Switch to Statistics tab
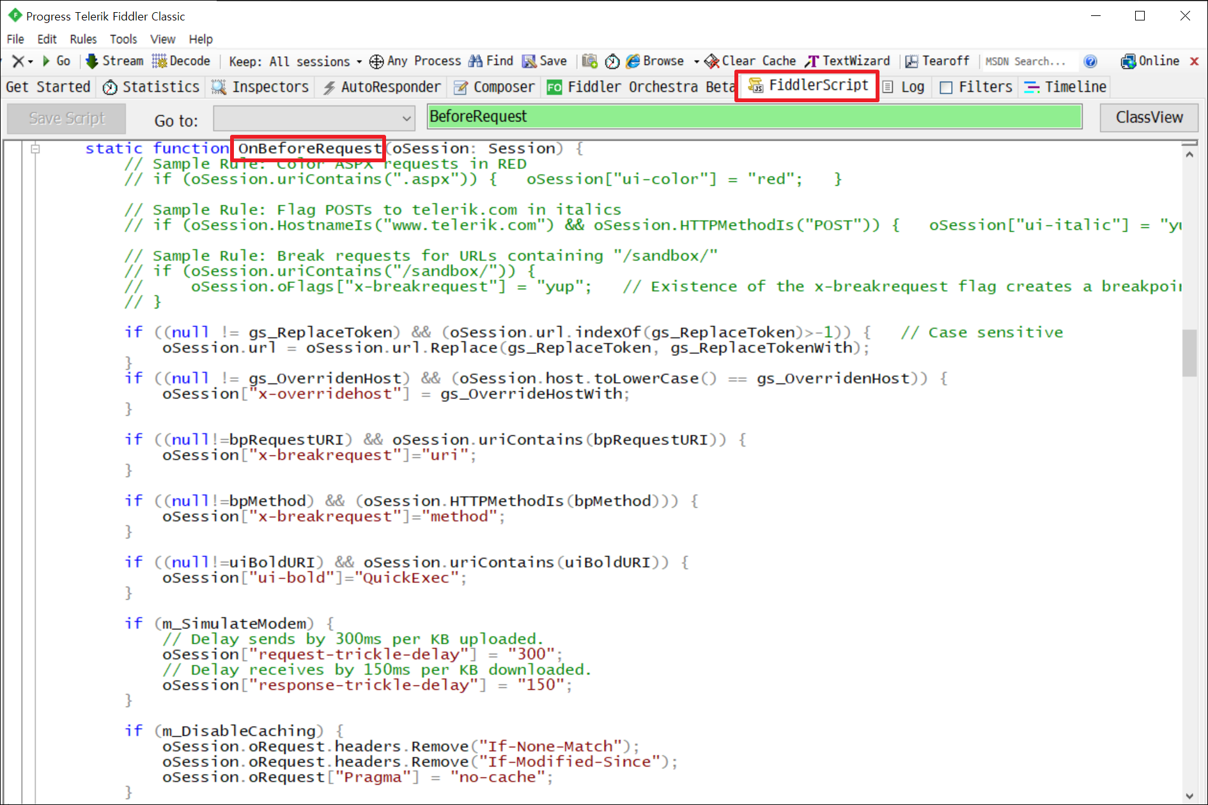This screenshot has width=1208, height=805. pos(151,87)
